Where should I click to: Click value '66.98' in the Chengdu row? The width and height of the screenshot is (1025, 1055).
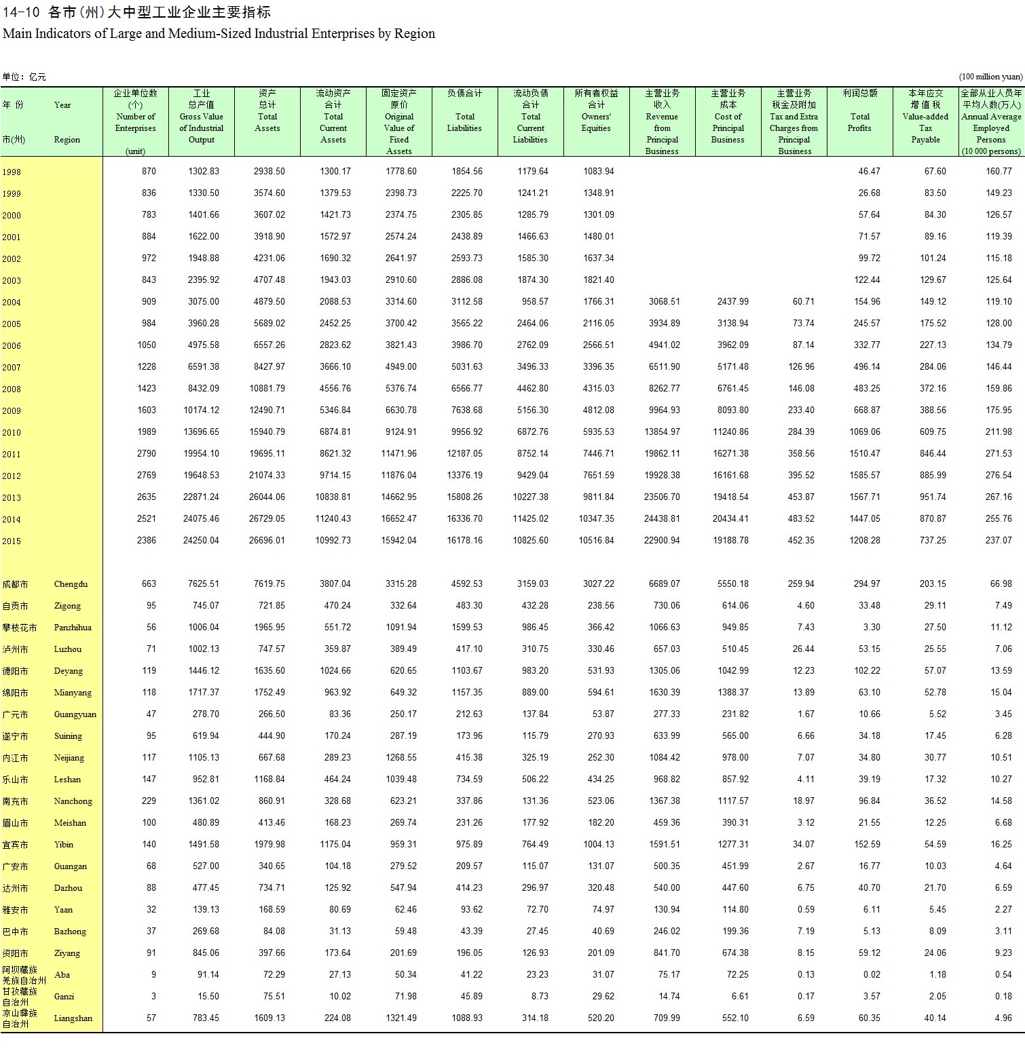(x=1001, y=584)
